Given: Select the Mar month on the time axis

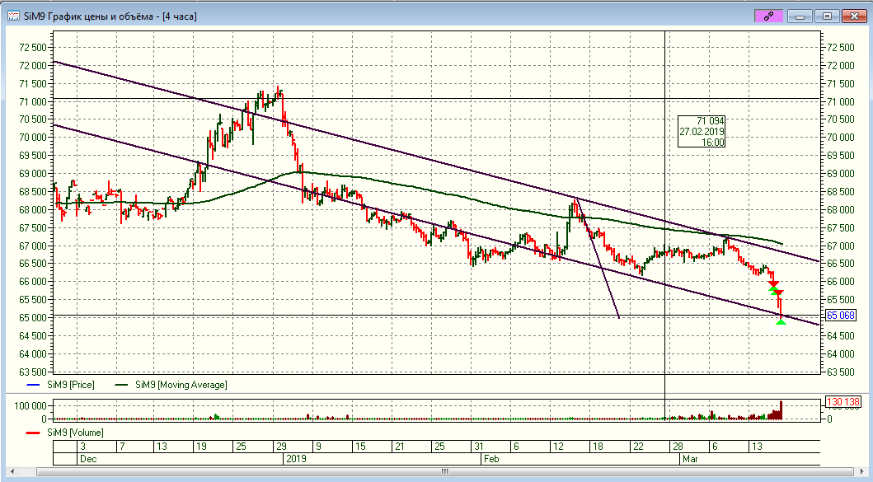Looking at the screenshot, I should pos(690,457).
